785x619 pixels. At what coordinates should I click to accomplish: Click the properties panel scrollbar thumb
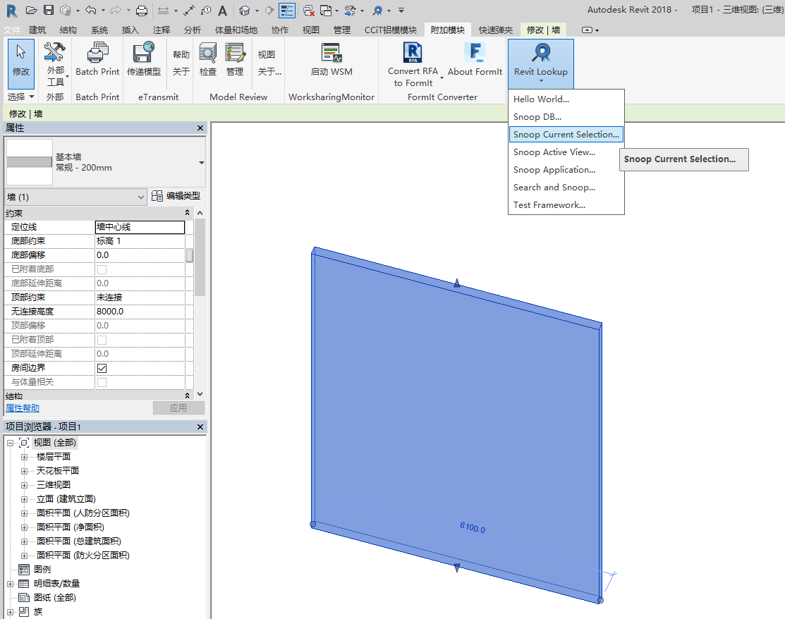200,257
